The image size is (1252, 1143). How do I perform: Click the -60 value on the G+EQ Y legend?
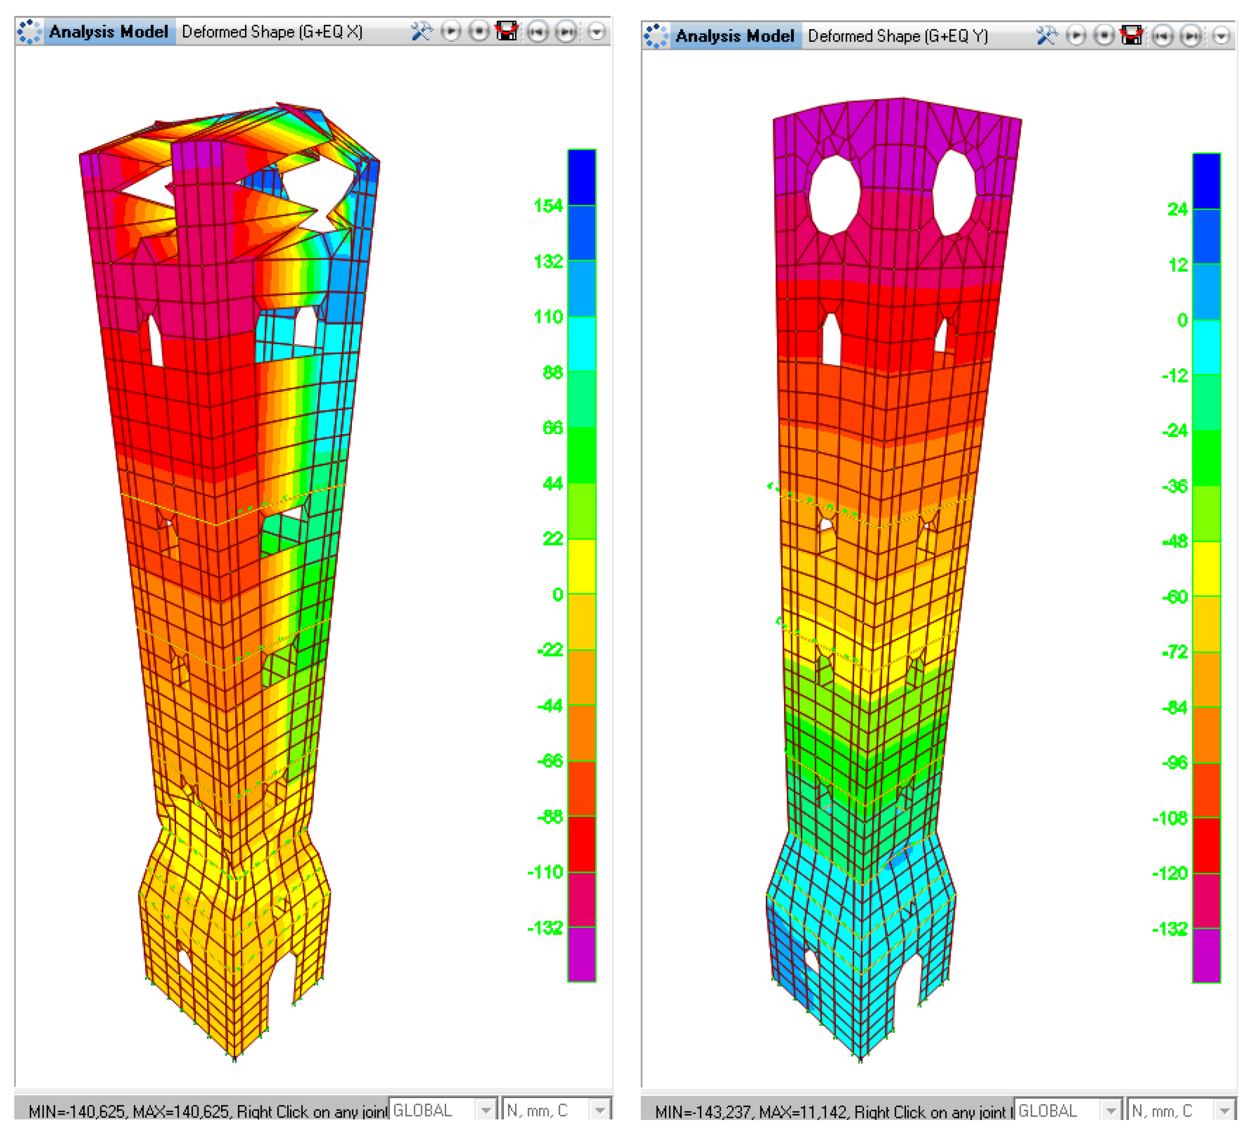click(1174, 597)
